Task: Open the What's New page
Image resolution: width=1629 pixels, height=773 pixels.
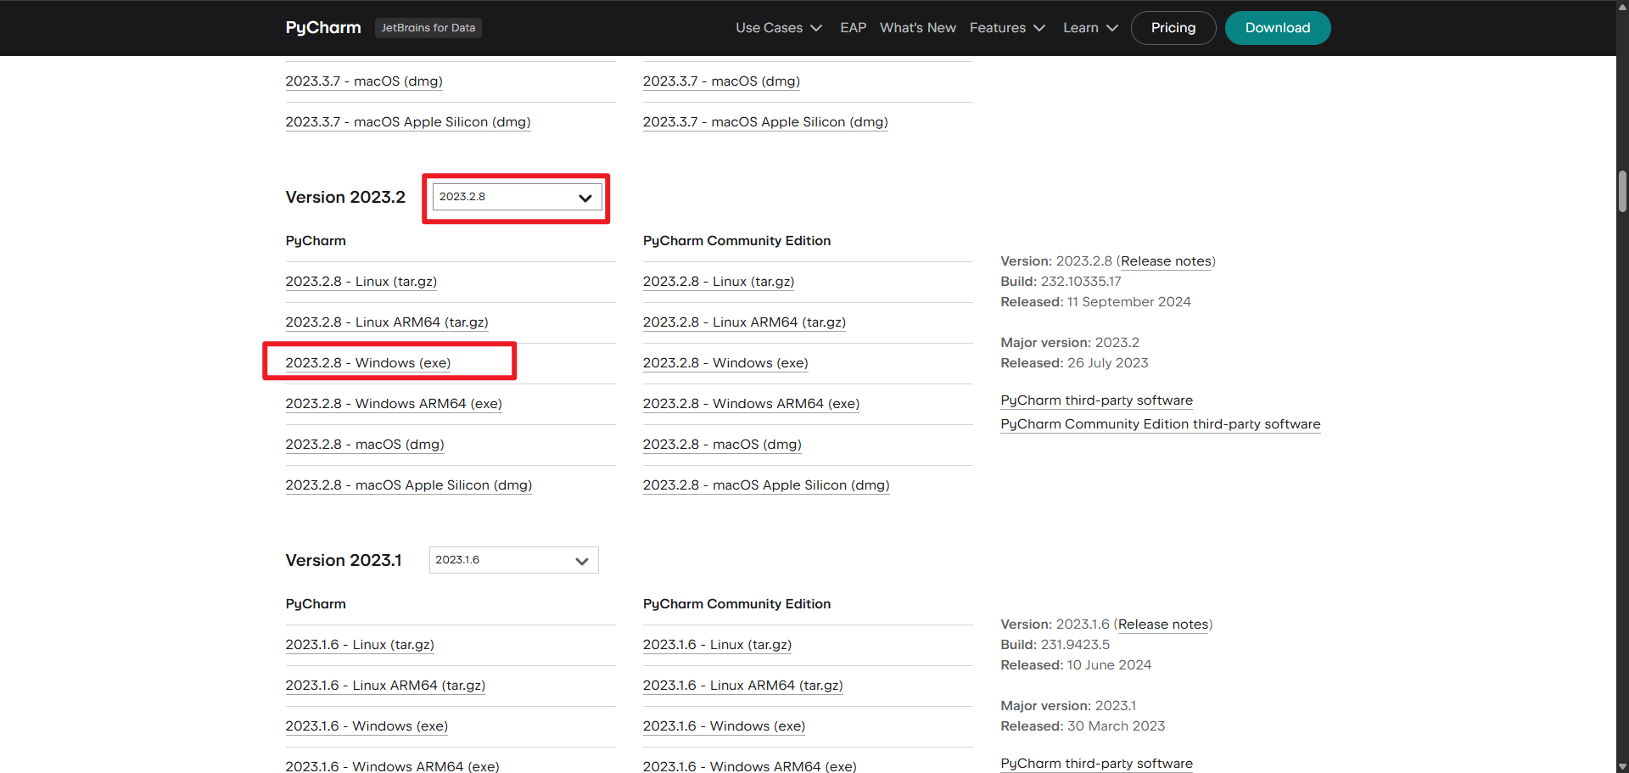Action: pyautogui.click(x=918, y=28)
